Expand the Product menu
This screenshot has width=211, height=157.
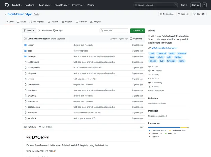pos(17,5)
